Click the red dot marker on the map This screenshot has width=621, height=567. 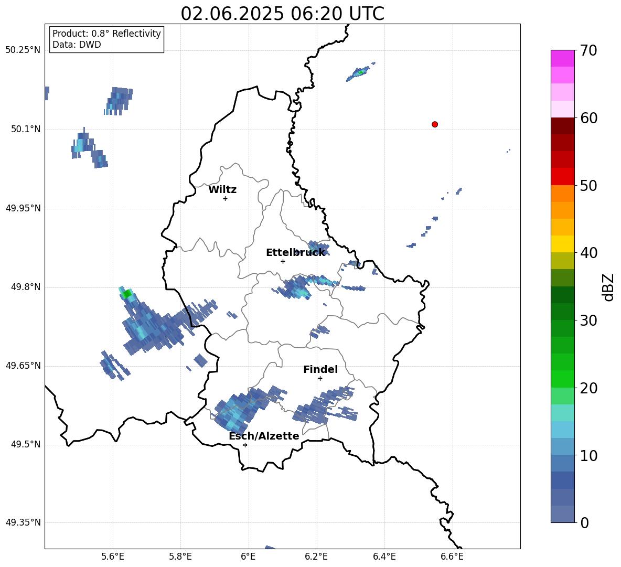pos(434,124)
